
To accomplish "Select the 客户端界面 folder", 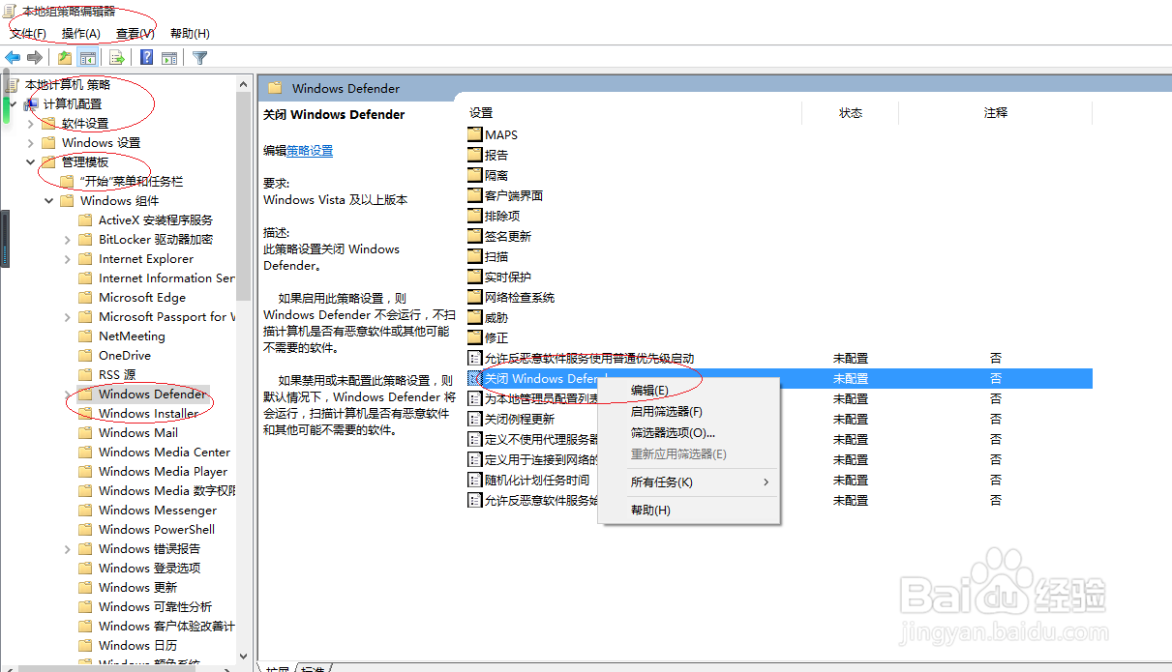I will coord(505,195).
